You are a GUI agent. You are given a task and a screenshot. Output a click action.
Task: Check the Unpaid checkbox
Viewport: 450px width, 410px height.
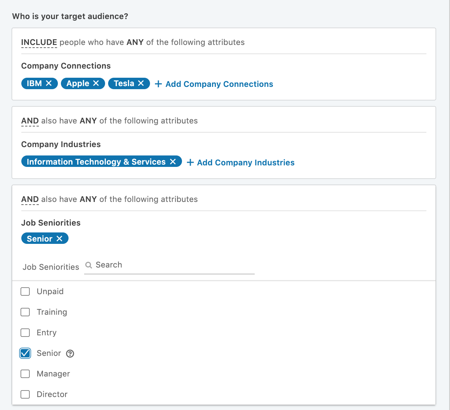pyautogui.click(x=25, y=291)
